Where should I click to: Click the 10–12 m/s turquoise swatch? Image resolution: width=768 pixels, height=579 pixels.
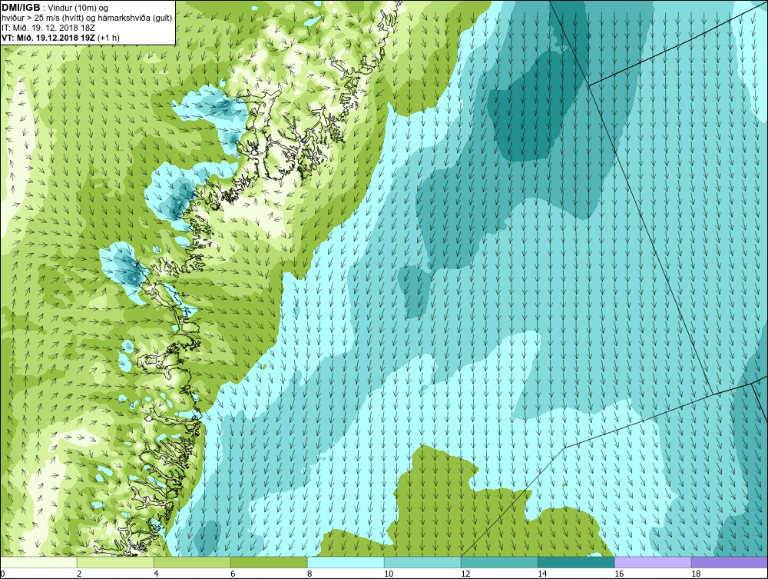[422, 562]
